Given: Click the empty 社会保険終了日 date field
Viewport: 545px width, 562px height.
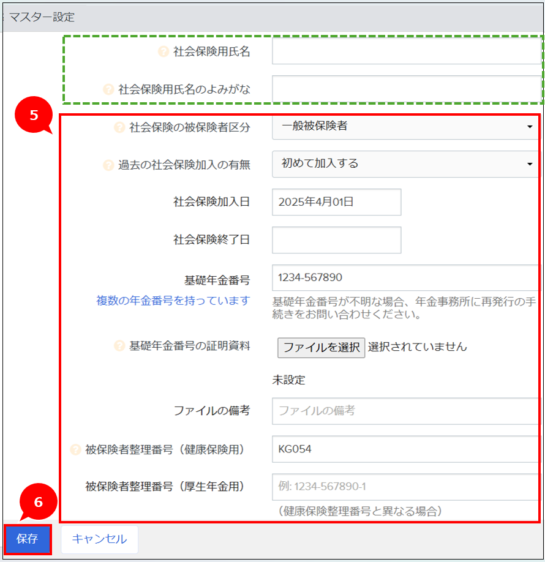Looking at the screenshot, I should [337, 240].
